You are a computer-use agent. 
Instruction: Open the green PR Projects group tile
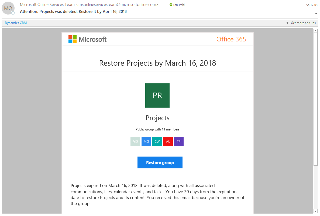(157, 95)
